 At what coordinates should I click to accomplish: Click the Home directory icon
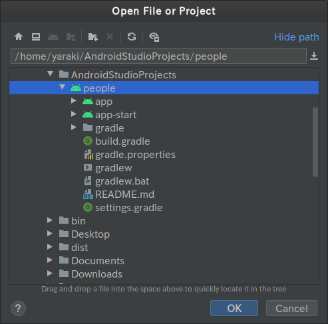(x=19, y=37)
